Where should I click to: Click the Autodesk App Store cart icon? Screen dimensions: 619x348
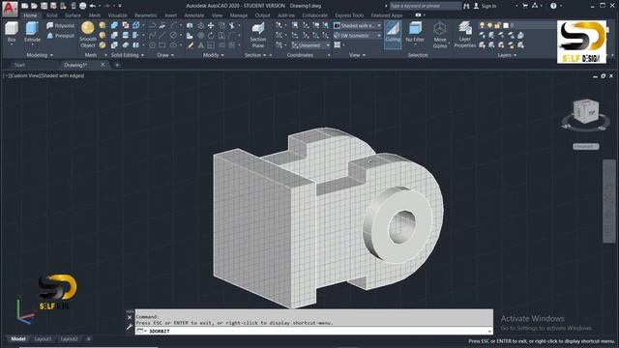pyautogui.click(x=525, y=6)
